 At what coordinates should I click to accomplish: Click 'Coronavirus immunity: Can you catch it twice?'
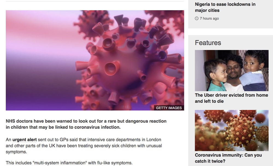(228, 158)
